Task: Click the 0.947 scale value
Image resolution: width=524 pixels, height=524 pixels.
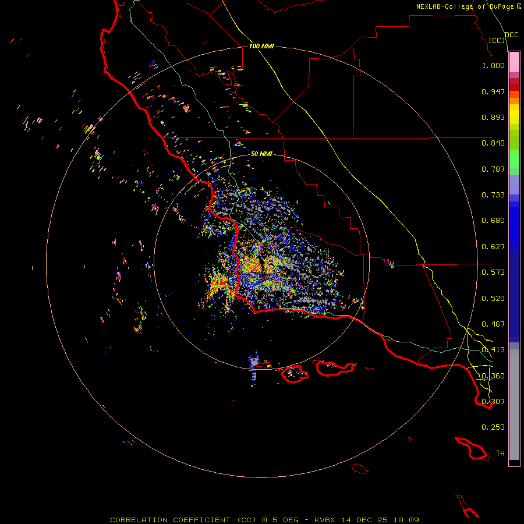Action: pos(493,91)
